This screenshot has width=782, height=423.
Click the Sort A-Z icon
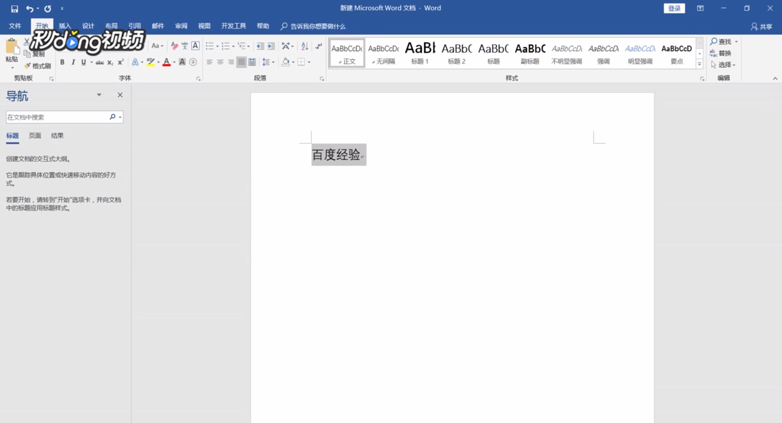click(x=305, y=46)
